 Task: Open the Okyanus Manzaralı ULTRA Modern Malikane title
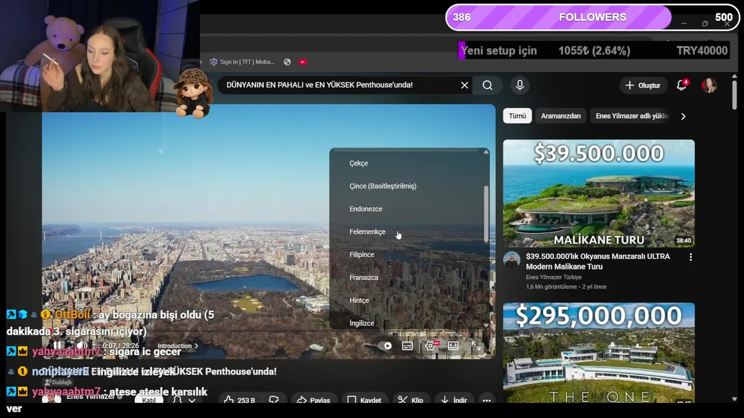point(598,261)
